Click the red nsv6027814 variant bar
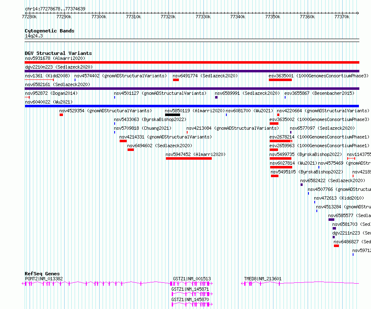This screenshot has width=371, height=309. pos(281,167)
